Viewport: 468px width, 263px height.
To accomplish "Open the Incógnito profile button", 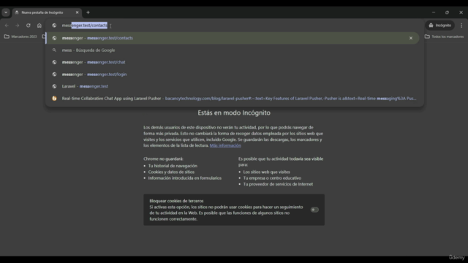I will (440, 26).
